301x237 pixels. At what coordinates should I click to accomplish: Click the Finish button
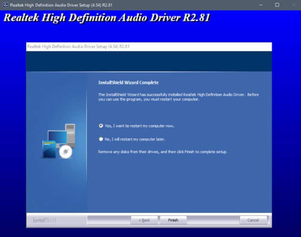click(173, 220)
